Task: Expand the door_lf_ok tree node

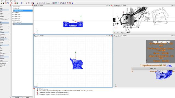Action: pyautogui.click(x=13, y=20)
